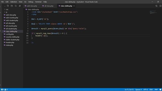Close the class-delite.php tab
The height and width of the screenshot is (91, 162).
point(74,6)
